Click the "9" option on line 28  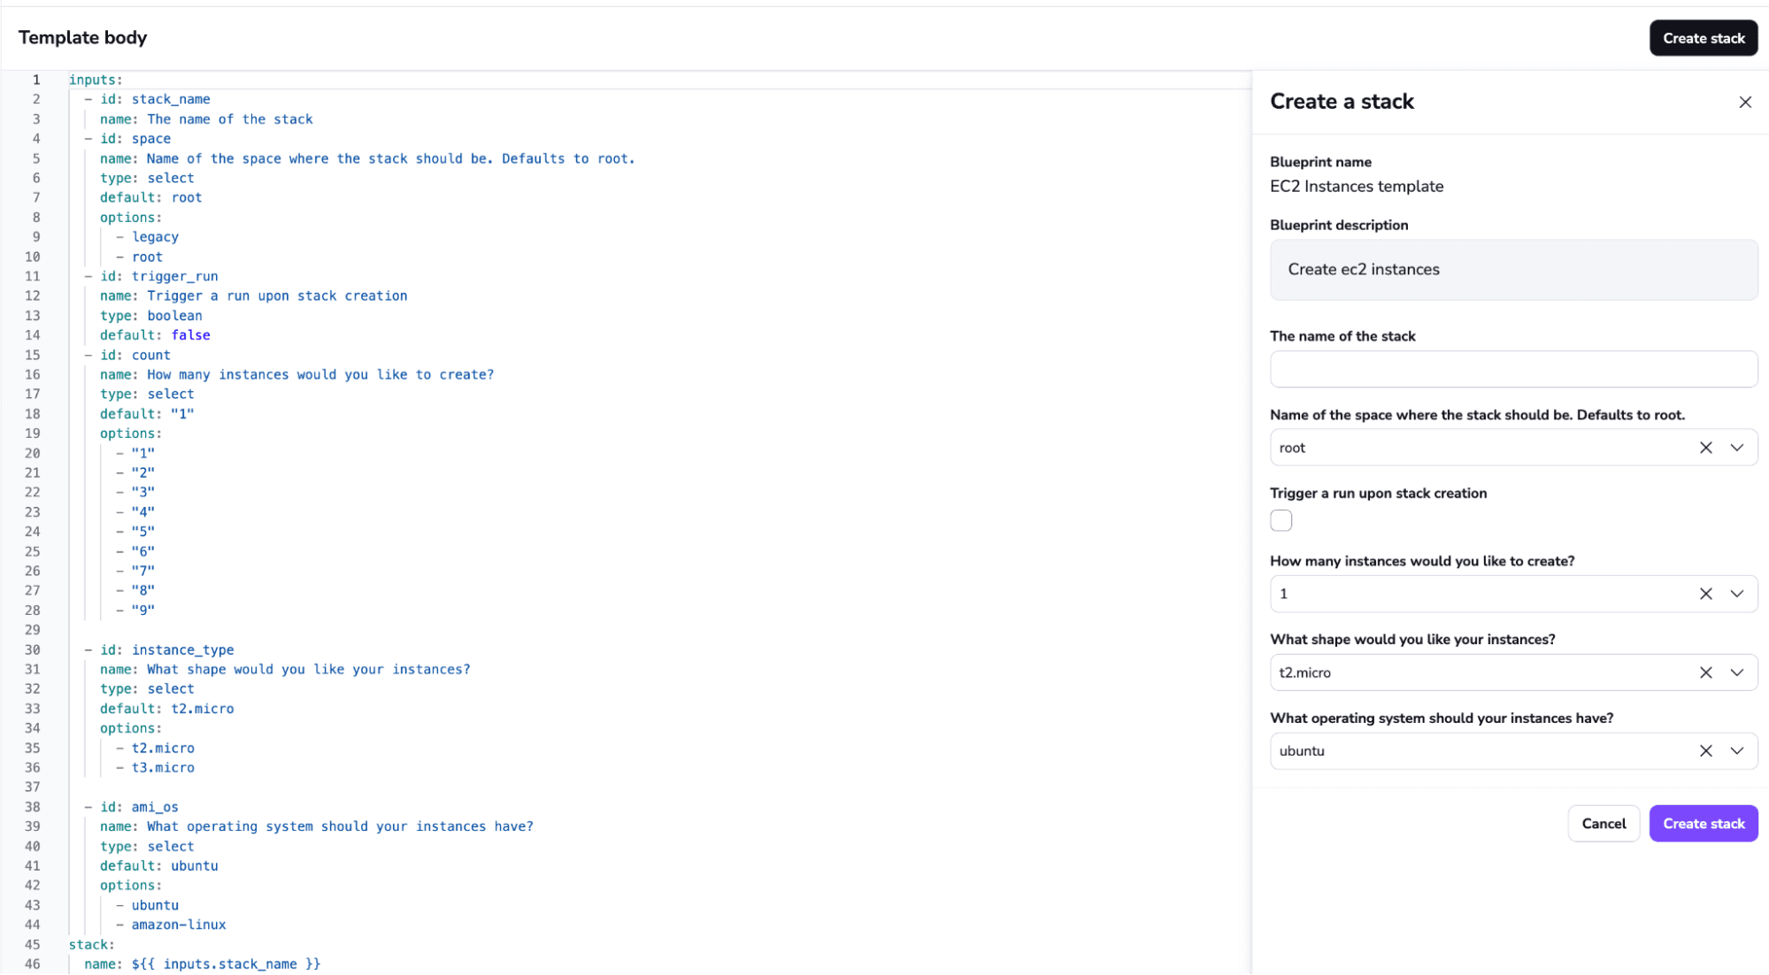click(142, 610)
